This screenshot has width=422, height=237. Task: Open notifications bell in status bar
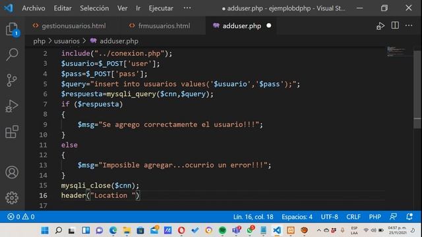[409, 217]
